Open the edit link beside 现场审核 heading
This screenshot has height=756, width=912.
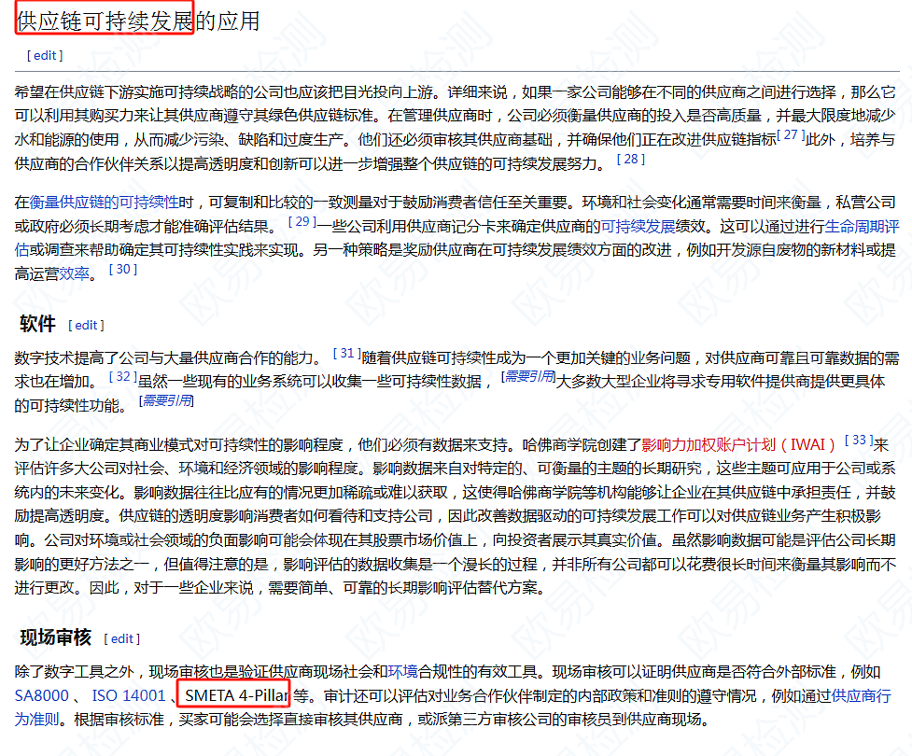point(122,638)
